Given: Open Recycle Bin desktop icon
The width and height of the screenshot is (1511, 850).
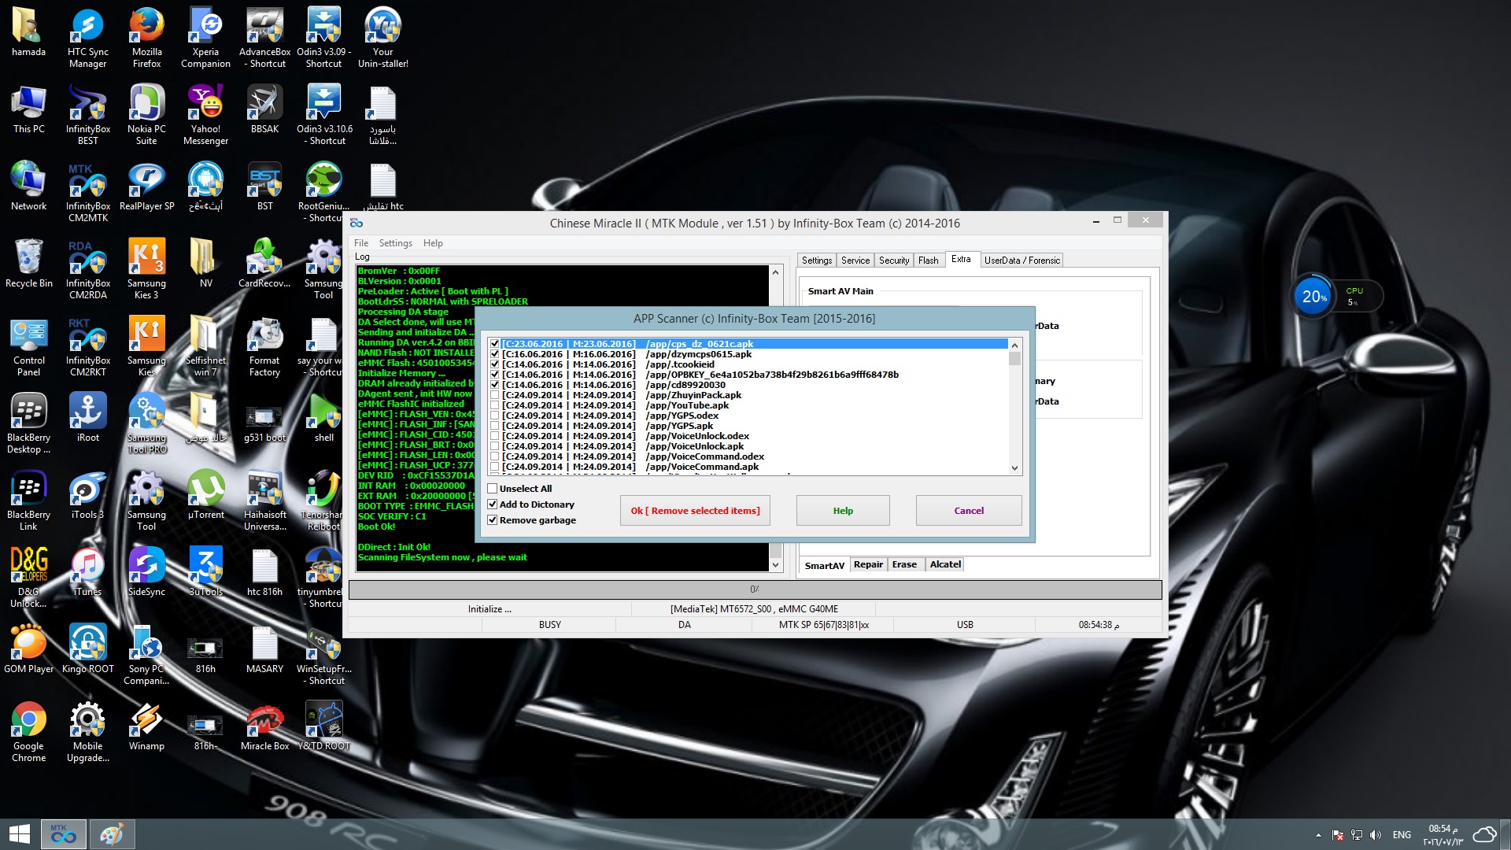Looking at the screenshot, I should pos(28,264).
